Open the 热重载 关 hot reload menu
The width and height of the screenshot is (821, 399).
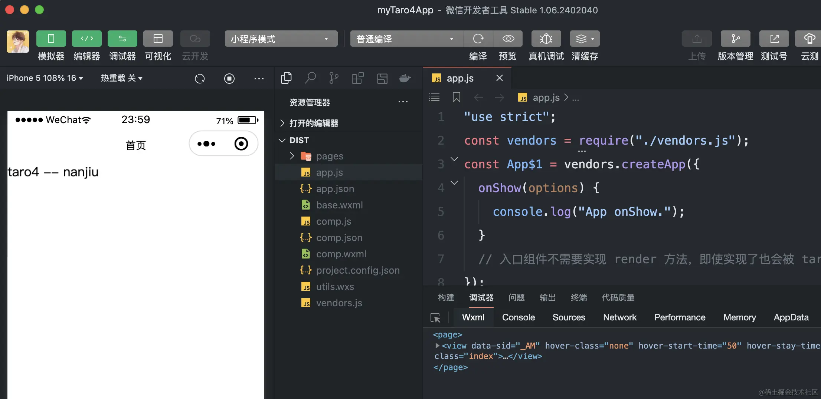(x=122, y=78)
